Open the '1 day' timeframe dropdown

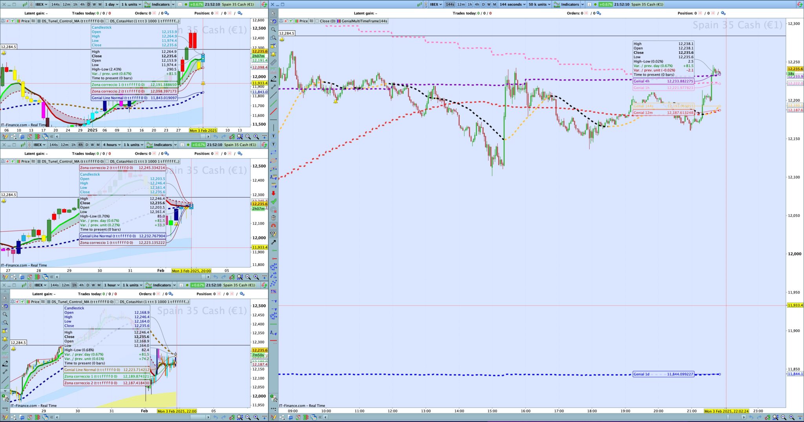[x=111, y=4]
